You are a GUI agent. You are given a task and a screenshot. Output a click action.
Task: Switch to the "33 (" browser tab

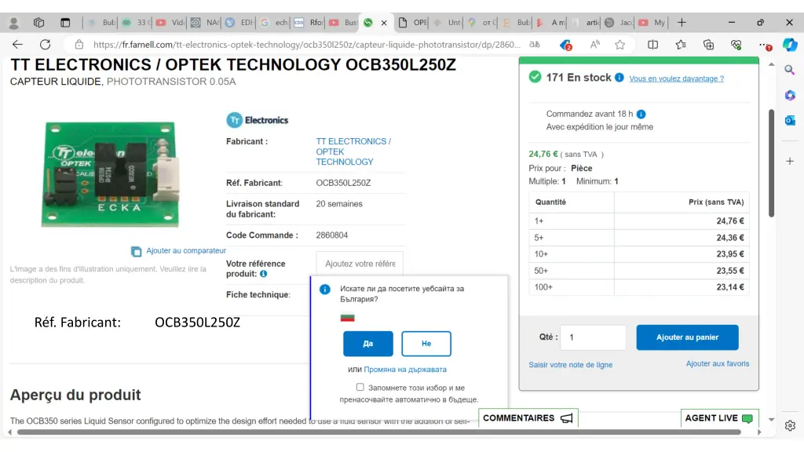coord(135,23)
